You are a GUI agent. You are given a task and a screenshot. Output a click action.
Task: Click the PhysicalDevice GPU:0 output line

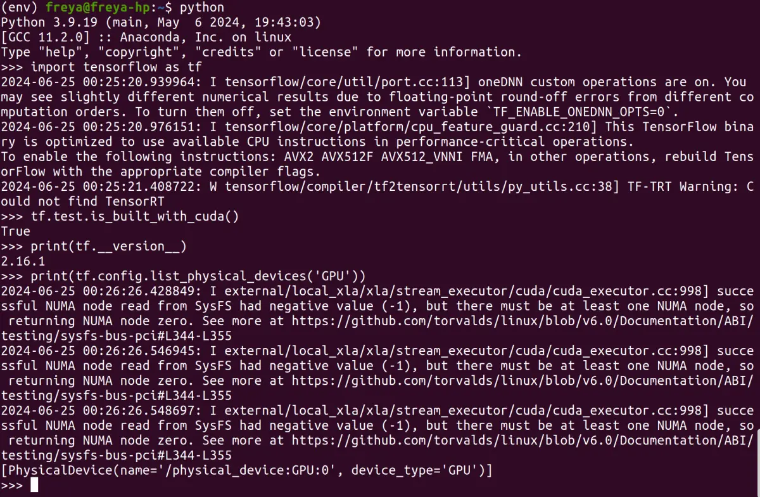point(246,470)
